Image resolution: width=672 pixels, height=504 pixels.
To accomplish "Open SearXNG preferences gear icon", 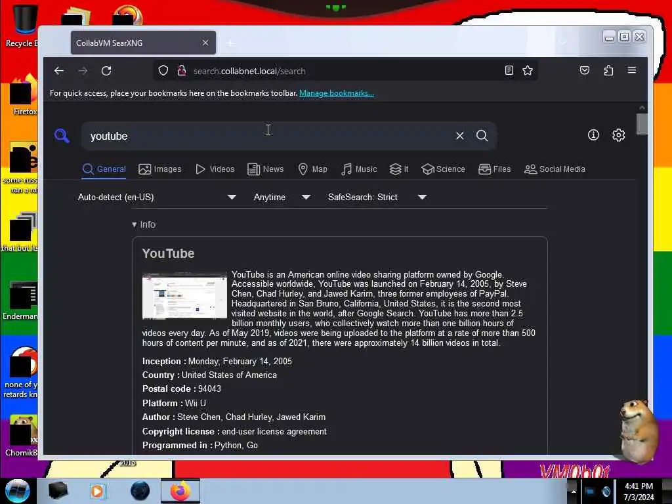I will click(618, 135).
